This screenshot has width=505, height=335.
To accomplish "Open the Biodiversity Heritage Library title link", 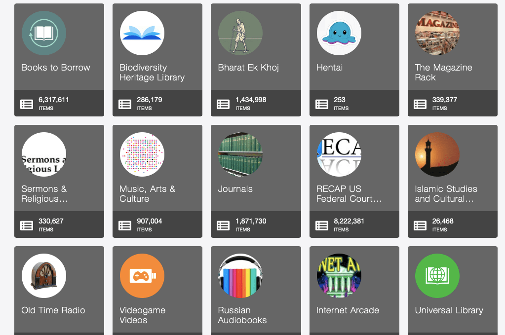I will coord(152,73).
